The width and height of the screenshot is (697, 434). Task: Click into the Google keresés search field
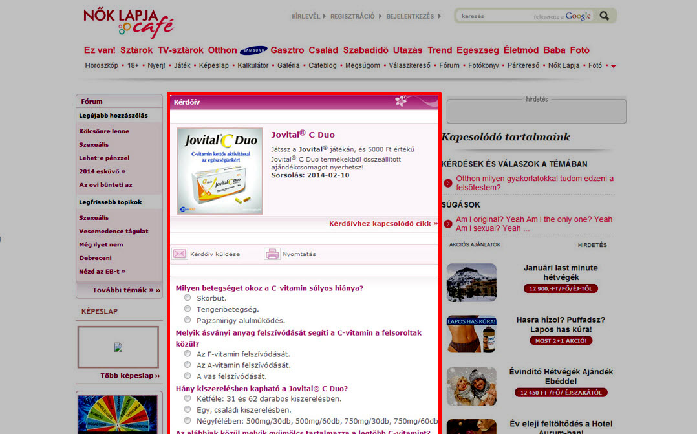[x=495, y=16]
